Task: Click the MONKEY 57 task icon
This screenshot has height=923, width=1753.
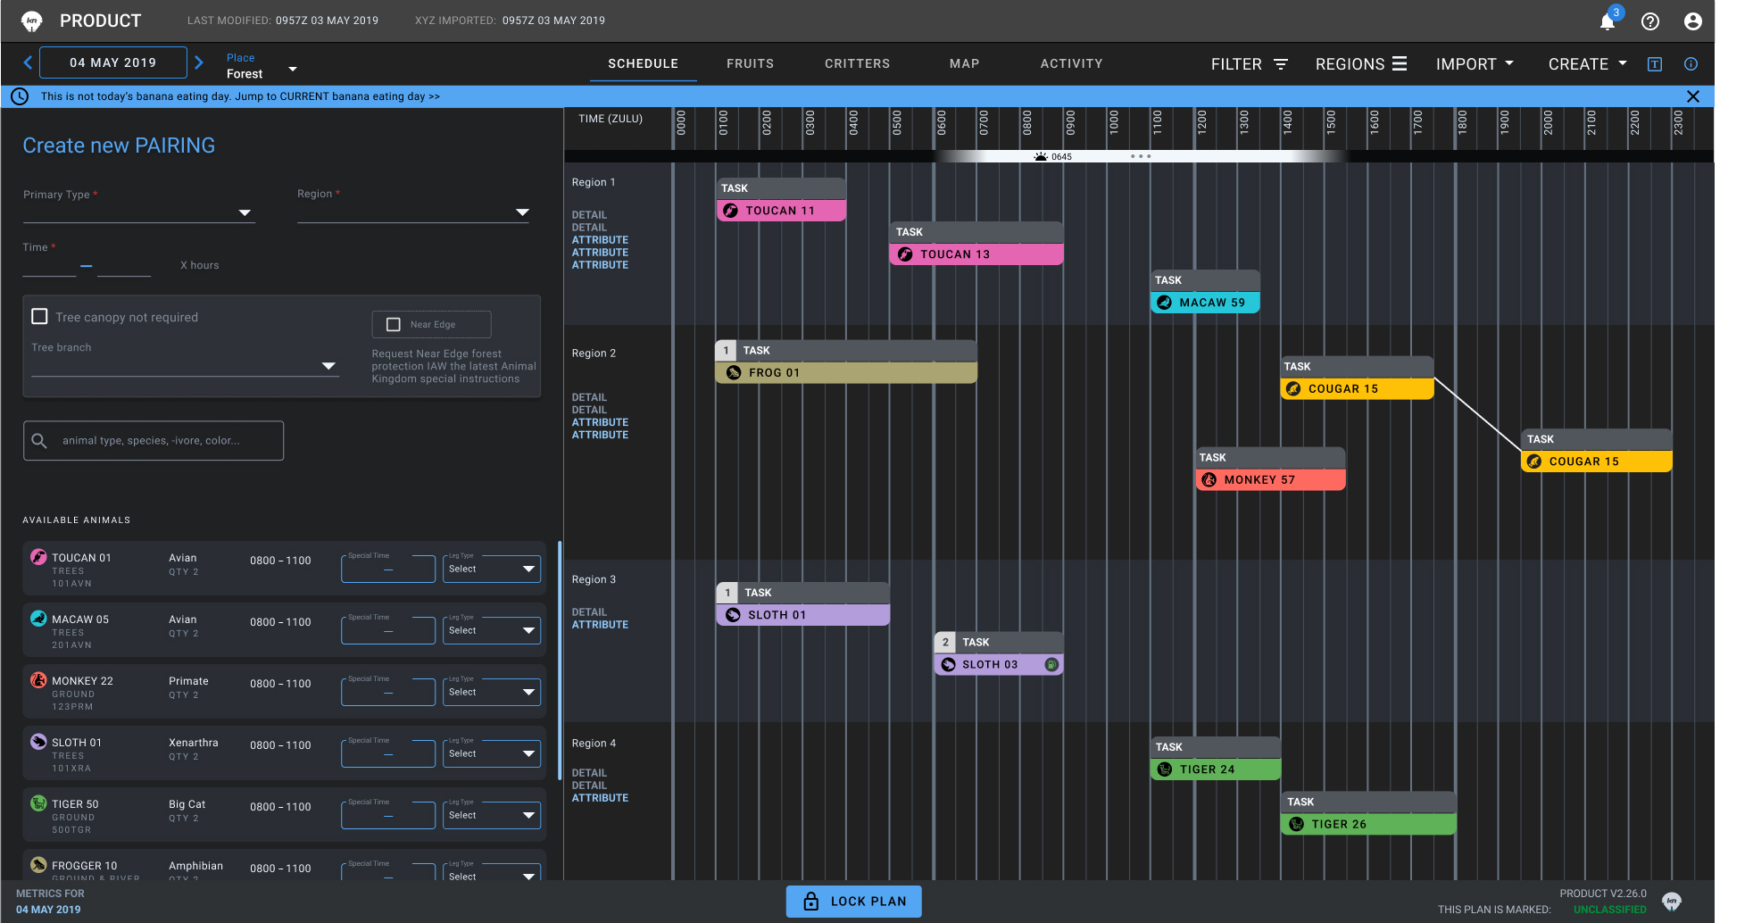Action: pos(1209,479)
